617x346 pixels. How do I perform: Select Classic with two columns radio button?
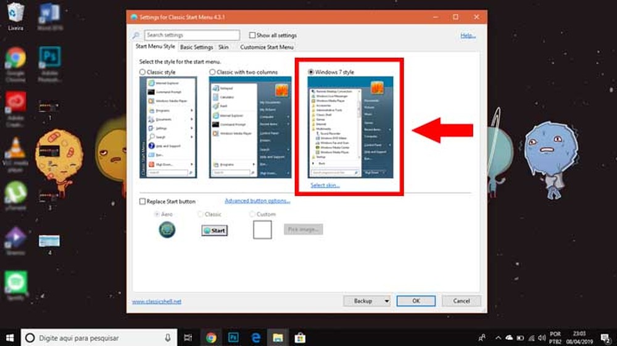(x=212, y=72)
